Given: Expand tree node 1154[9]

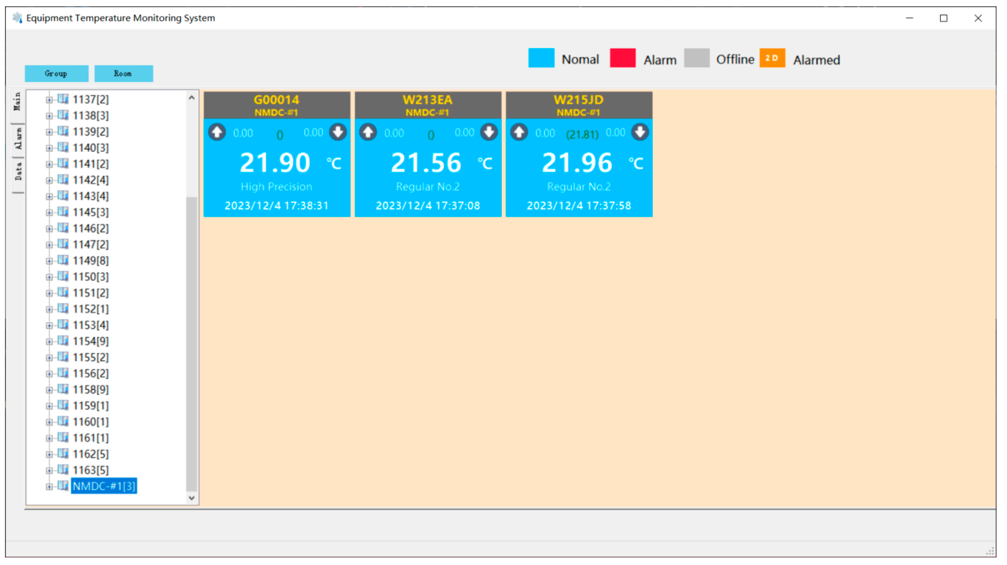Looking at the screenshot, I should point(49,342).
